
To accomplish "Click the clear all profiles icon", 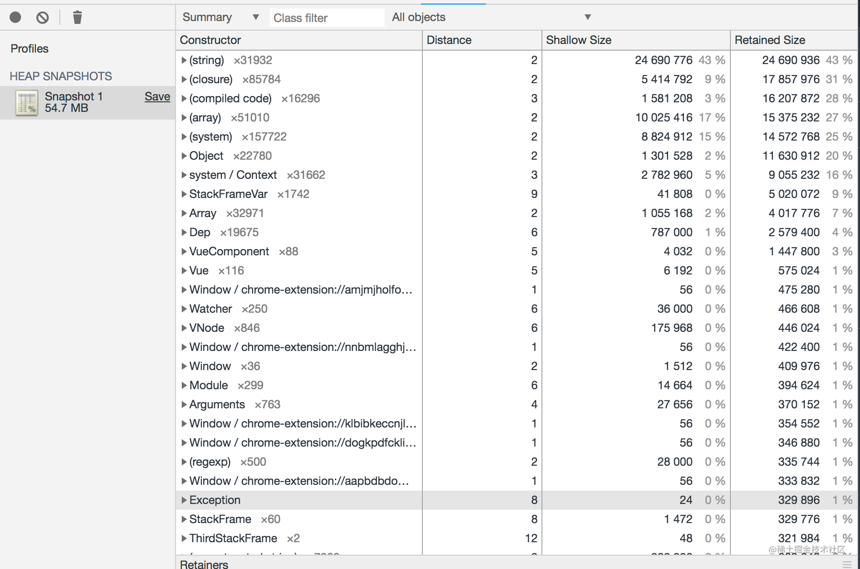I will [43, 18].
